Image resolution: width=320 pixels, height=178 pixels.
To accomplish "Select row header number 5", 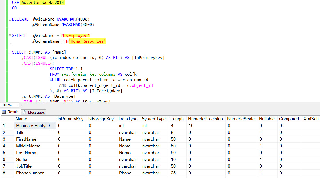I will click(7, 153).
